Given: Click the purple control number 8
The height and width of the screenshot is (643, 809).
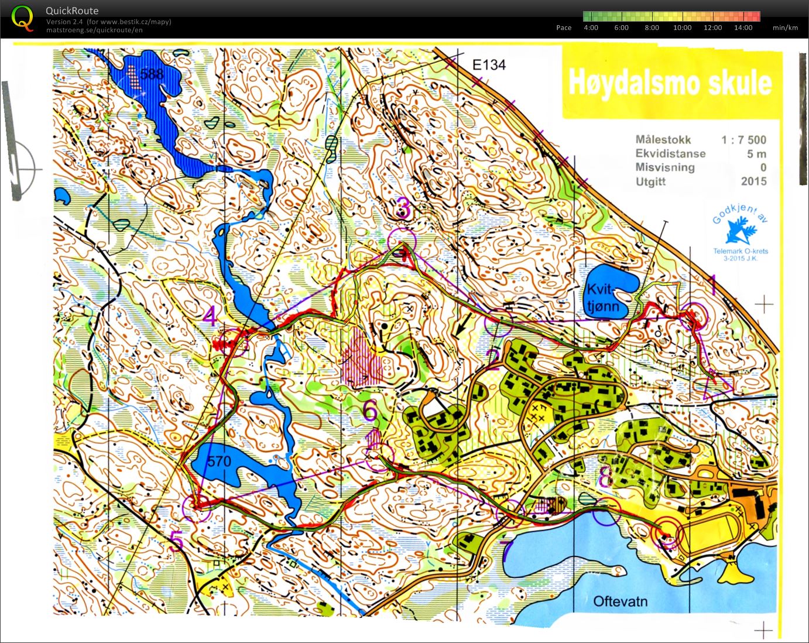Looking at the screenshot, I should pos(605,477).
